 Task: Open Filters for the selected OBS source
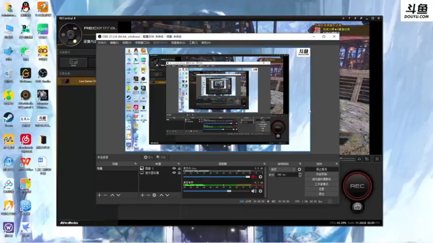(x=161, y=157)
